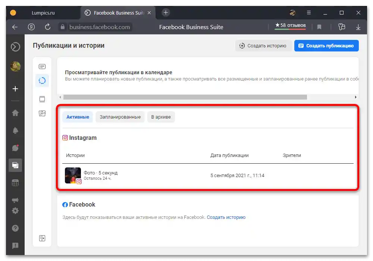
Task: Go back with the browser back arrow
Action: click(15, 27)
